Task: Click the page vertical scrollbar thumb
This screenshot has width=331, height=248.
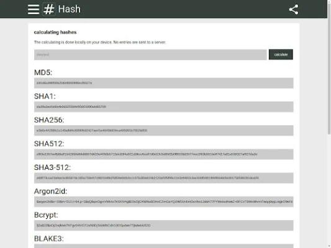Action: pyautogui.click(x=329, y=68)
